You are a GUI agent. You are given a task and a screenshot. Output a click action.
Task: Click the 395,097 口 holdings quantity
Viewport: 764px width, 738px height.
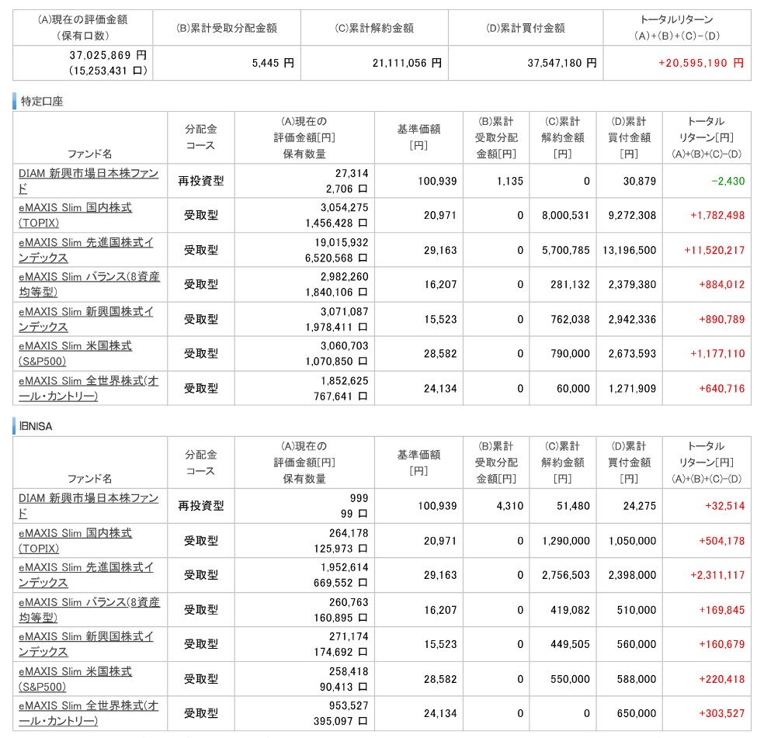pos(341,722)
